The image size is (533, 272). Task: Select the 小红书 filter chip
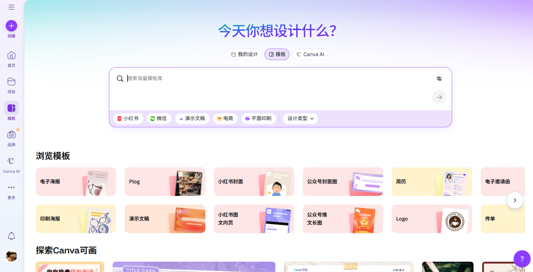[128, 118]
